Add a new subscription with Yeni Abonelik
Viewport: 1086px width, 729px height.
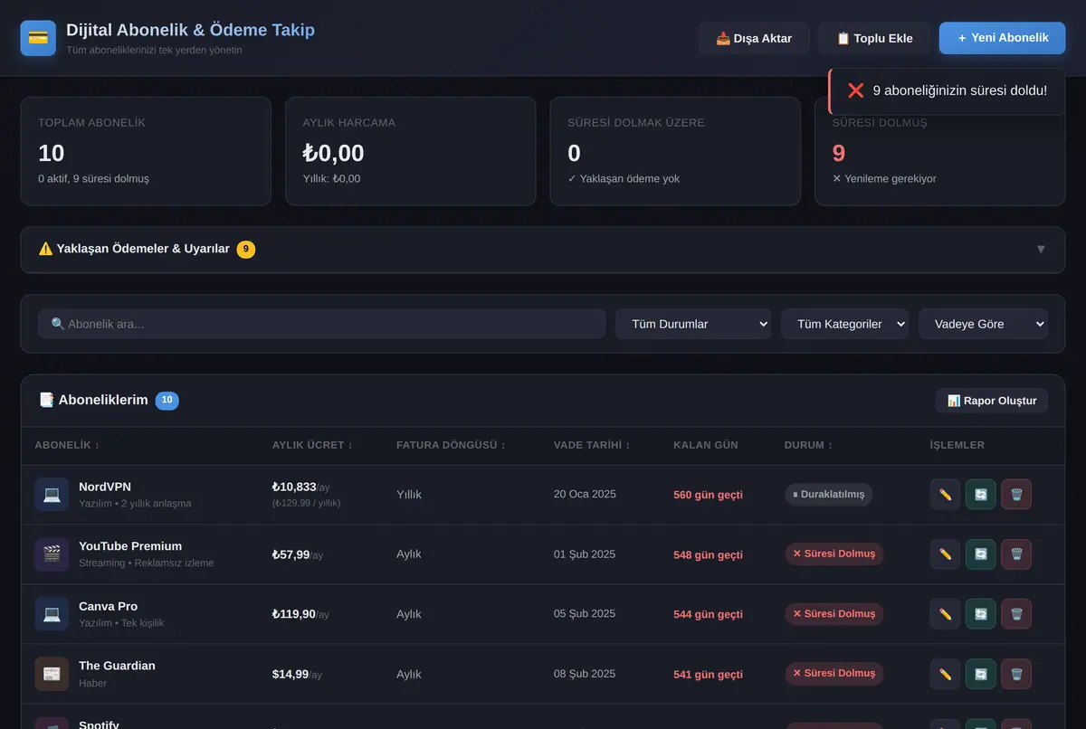click(x=1003, y=38)
